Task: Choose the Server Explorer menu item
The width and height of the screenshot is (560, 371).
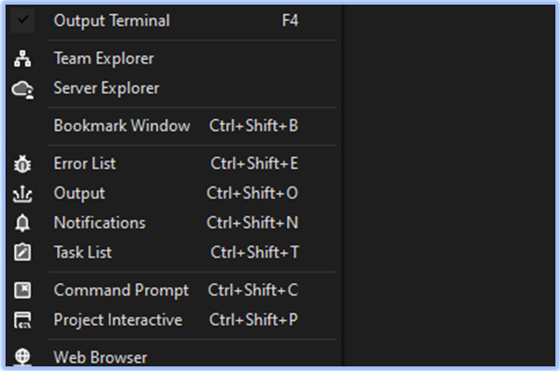Action: pyautogui.click(x=106, y=89)
